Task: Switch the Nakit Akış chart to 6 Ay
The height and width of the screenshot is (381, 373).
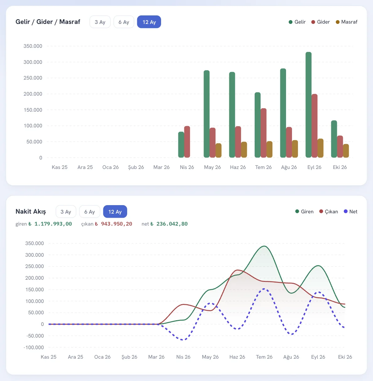Action: click(89, 212)
